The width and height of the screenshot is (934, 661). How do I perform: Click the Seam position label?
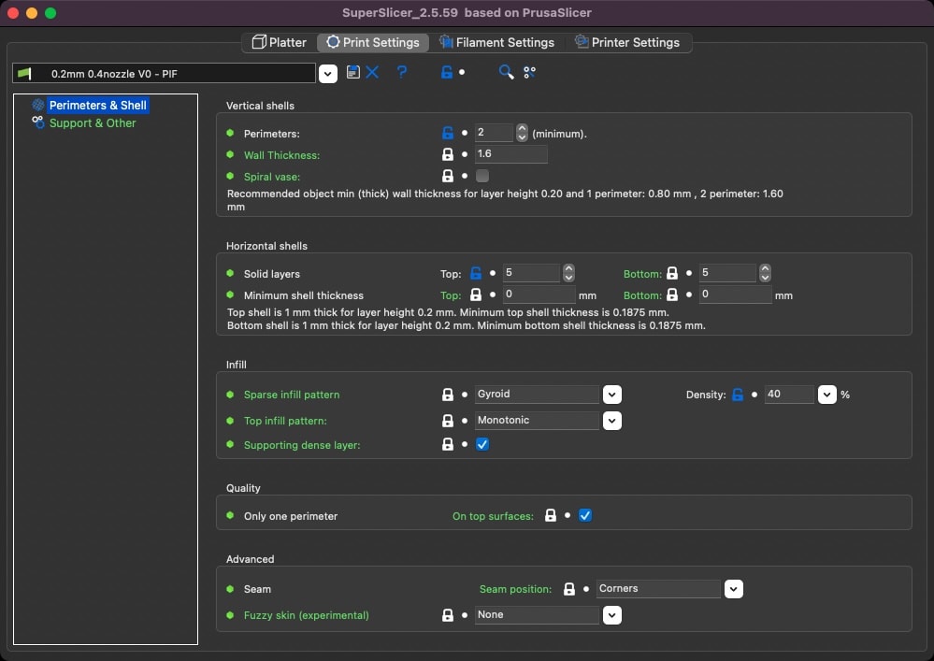pyautogui.click(x=515, y=589)
